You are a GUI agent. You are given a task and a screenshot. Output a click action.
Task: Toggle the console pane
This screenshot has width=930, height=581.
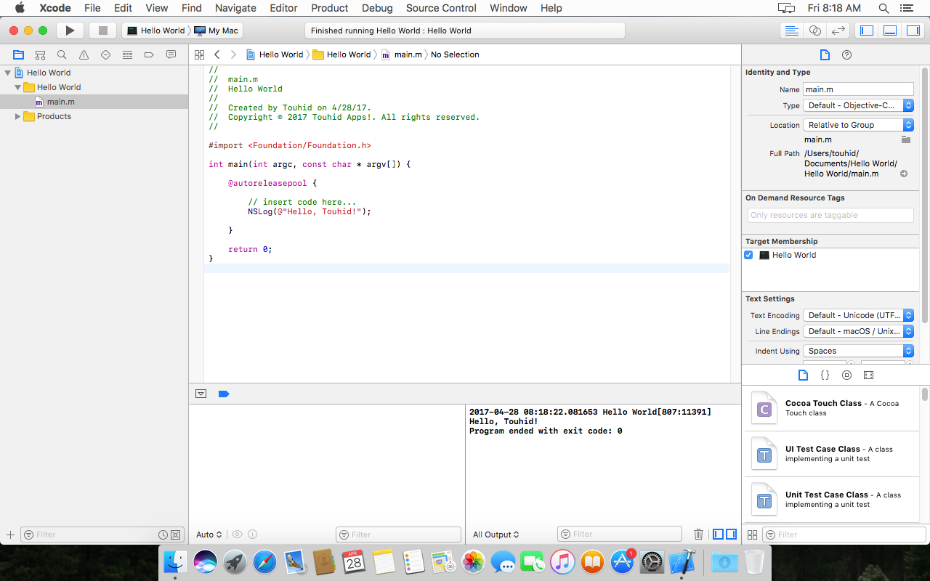click(731, 535)
